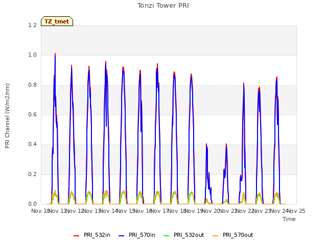Click the y-axis label PRI Channel (W/m2/nm)
This screenshot has height=245, width=327.
[7, 116]
